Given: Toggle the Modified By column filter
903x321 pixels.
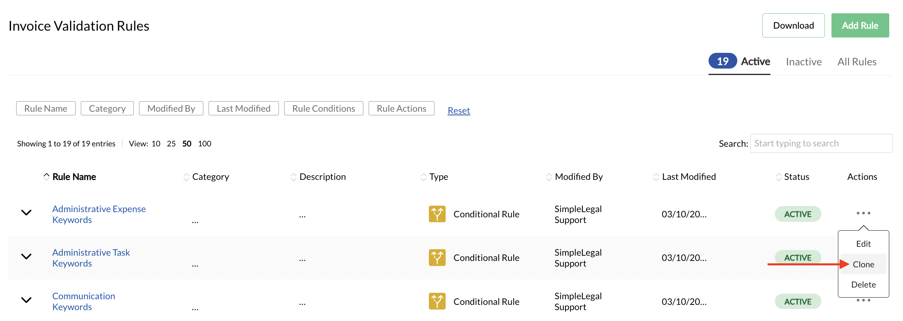Looking at the screenshot, I should [171, 108].
